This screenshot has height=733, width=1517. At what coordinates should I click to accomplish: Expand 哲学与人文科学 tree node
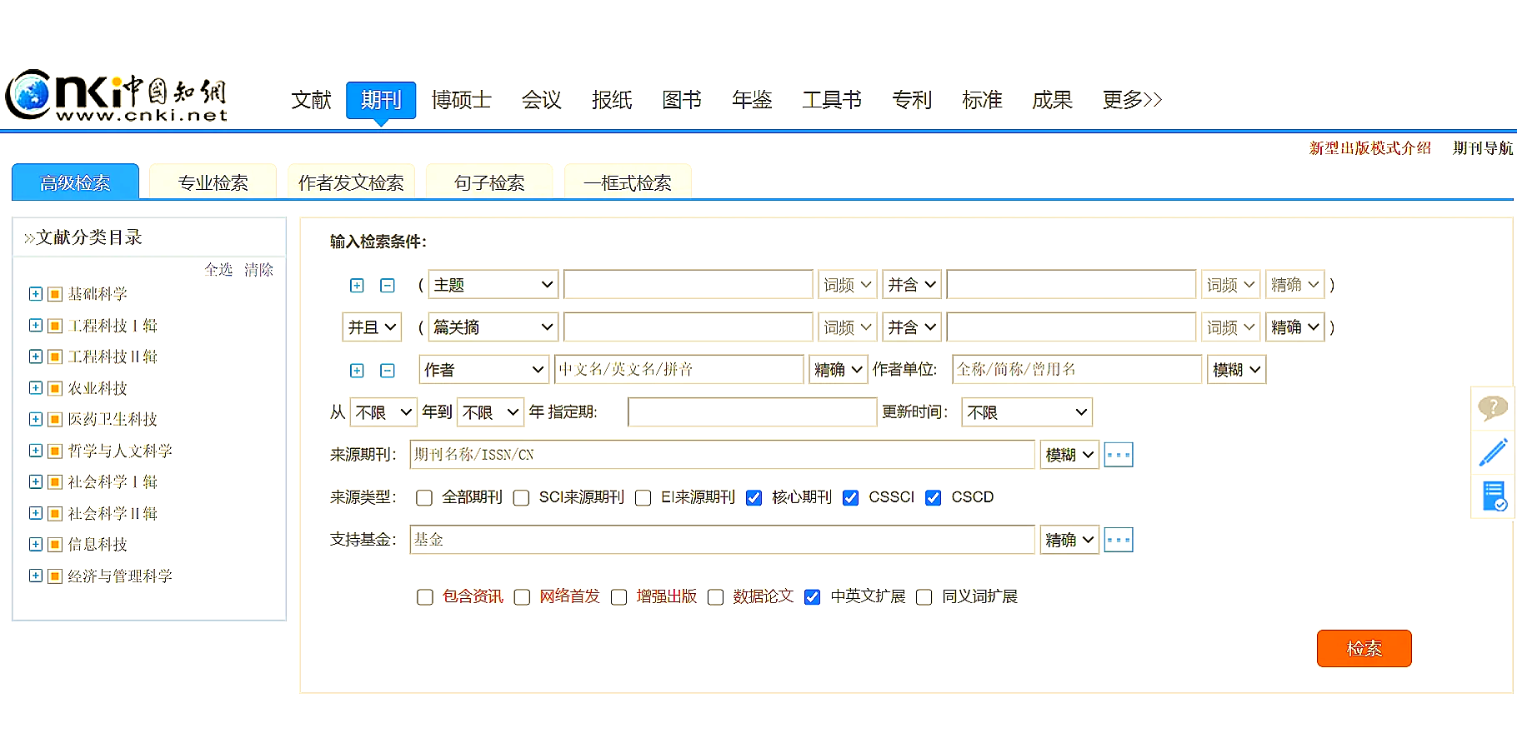click(36, 451)
